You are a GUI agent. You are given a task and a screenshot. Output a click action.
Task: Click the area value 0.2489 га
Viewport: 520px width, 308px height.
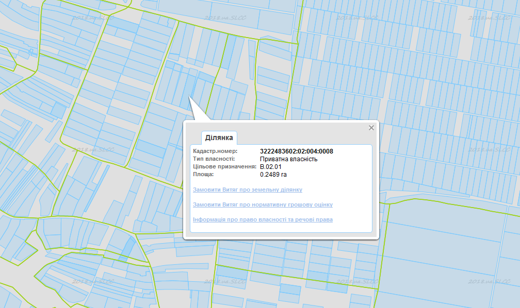[x=273, y=175]
